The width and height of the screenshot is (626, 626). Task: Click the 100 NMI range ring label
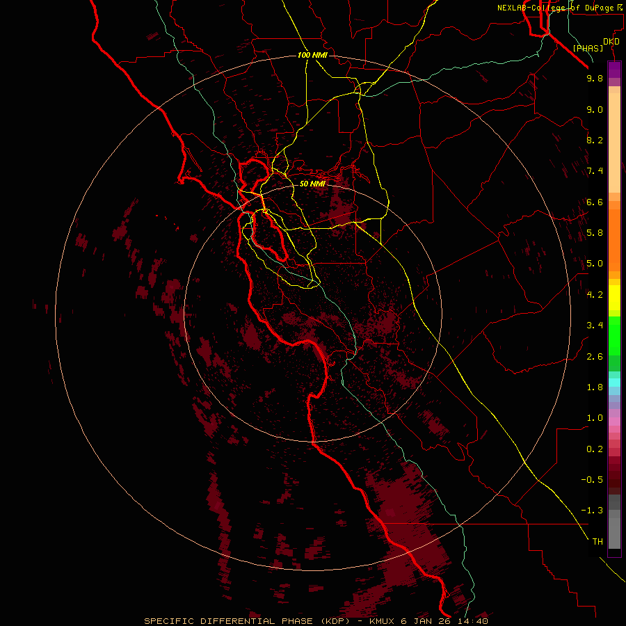coord(312,55)
